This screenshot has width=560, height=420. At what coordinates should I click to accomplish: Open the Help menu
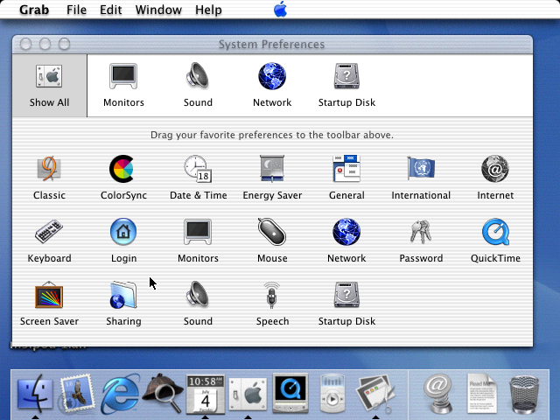click(x=208, y=10)
